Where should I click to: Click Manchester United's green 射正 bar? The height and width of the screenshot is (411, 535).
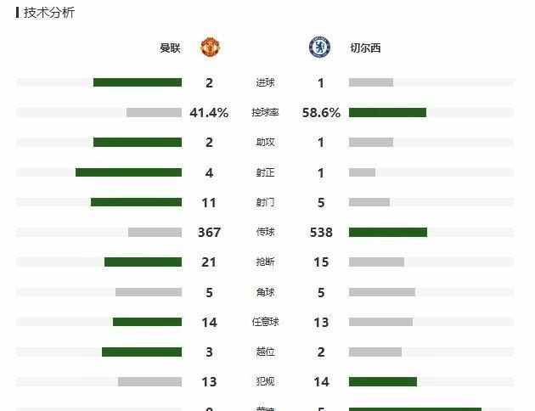point(128,172)
